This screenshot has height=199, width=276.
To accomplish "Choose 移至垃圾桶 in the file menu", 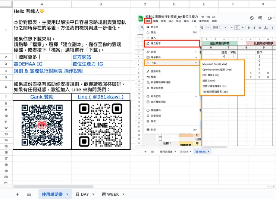I will [x=172, y=88].
